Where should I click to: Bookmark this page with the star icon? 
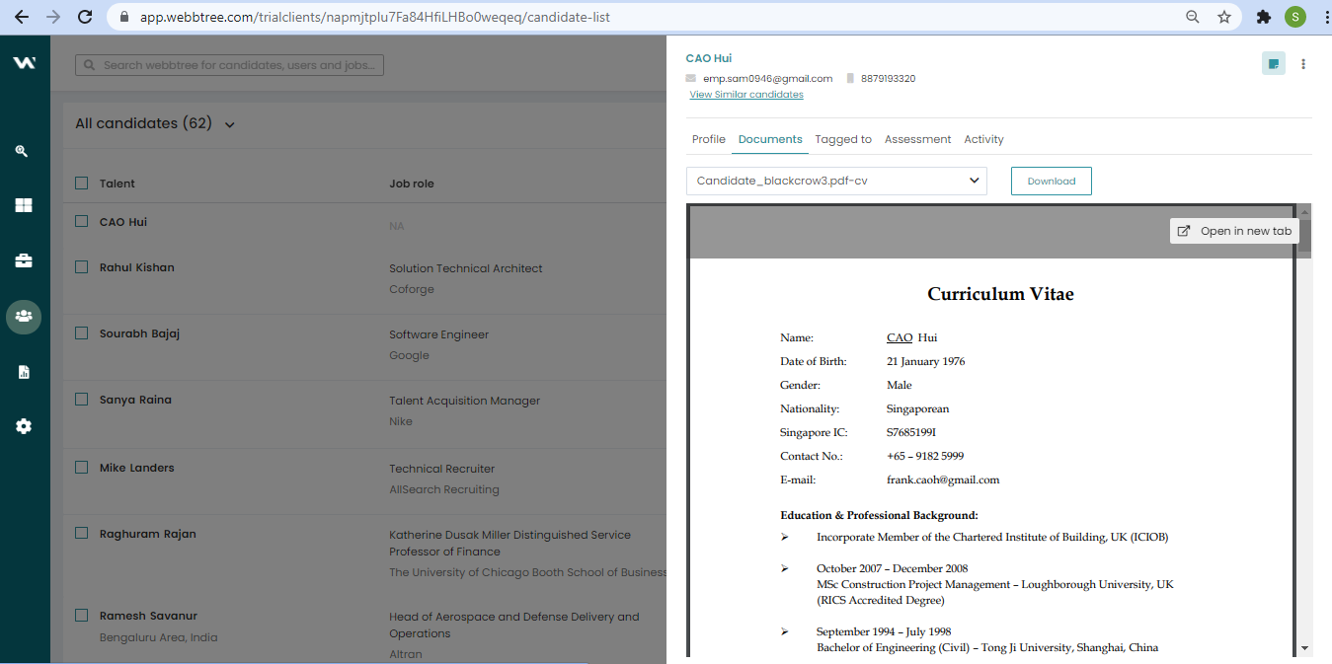tap(1224, 17)
